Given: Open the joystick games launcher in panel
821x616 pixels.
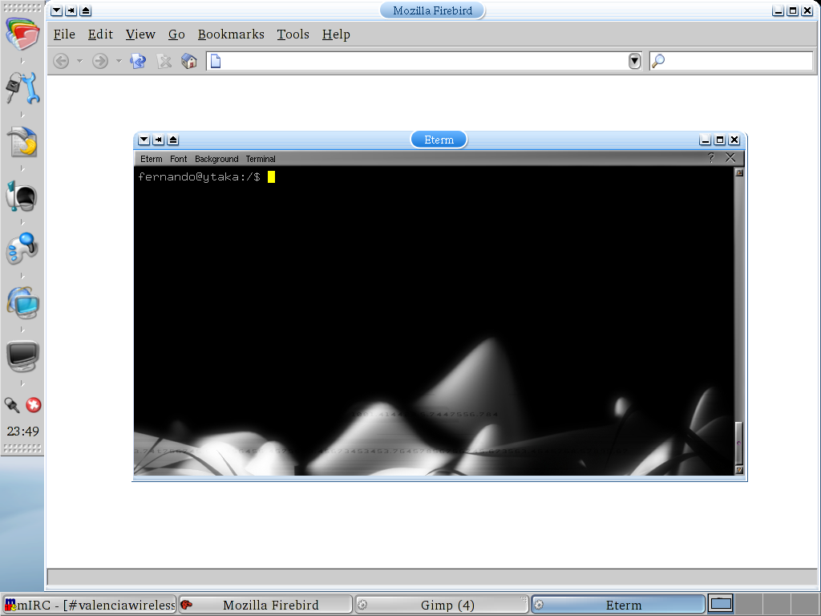Looking at the screenshot, I should [22, 249].
